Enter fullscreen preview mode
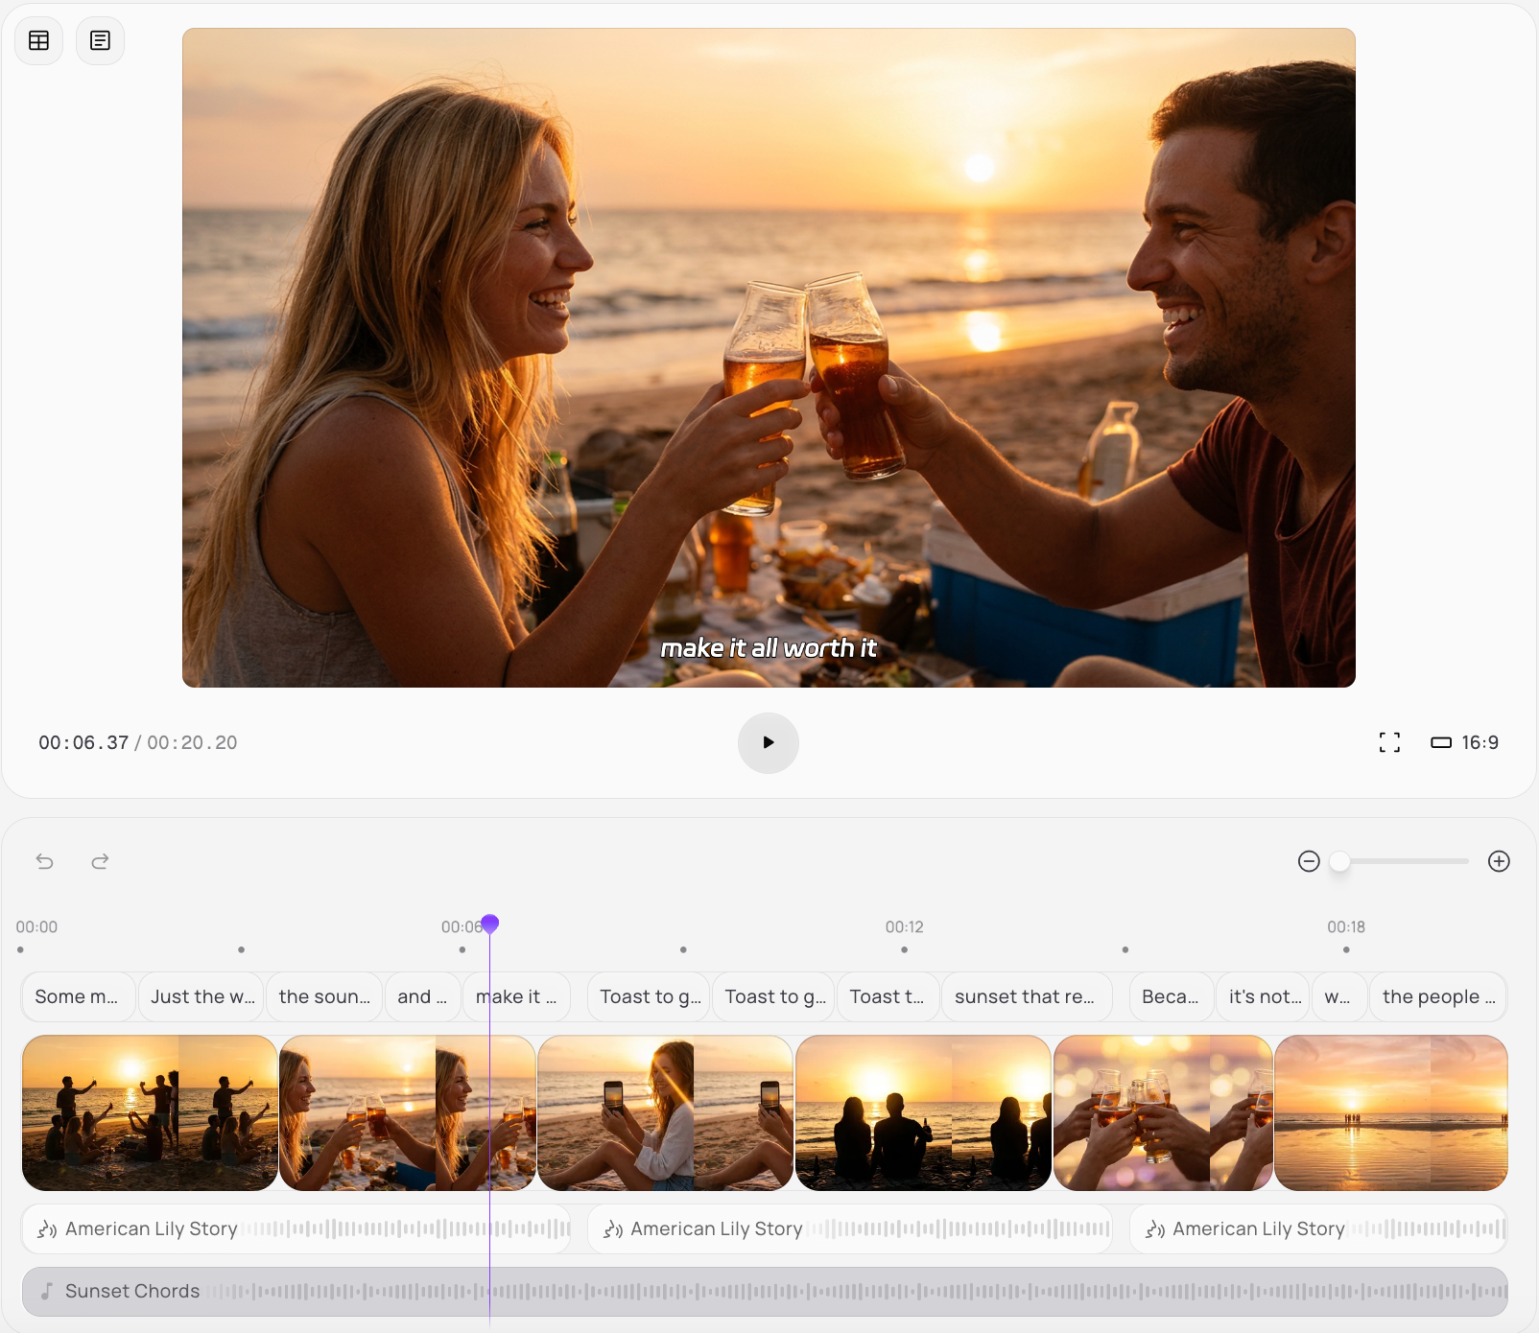 click(x=1388, y=742)
